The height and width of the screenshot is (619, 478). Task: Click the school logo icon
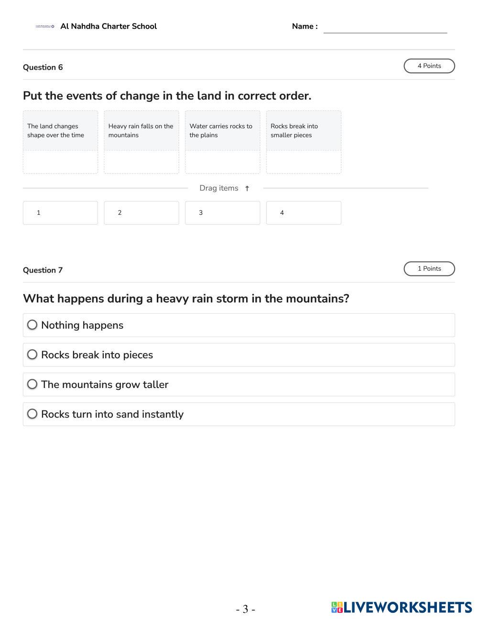tap(45, 27)
